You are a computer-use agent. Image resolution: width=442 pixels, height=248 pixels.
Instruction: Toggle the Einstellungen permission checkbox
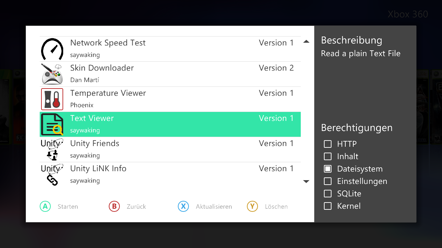(x=328, y=181)
